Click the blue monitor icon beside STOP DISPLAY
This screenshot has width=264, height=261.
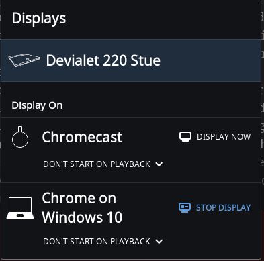[185, 207]
